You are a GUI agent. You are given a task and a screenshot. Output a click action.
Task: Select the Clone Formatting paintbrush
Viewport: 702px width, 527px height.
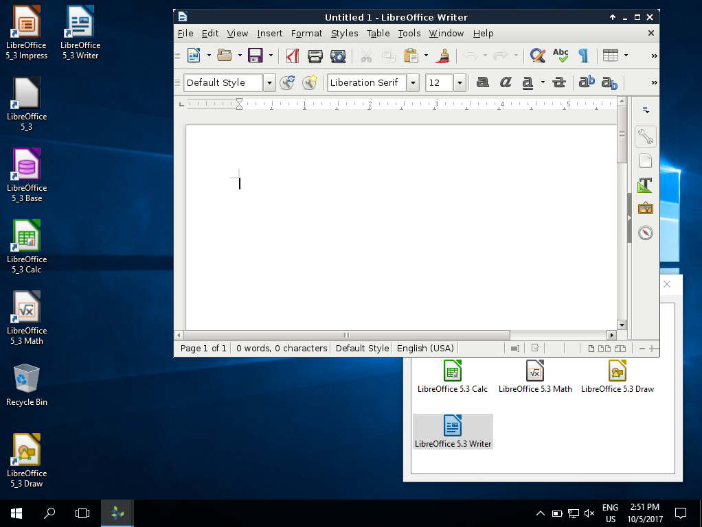click(442, 56)
